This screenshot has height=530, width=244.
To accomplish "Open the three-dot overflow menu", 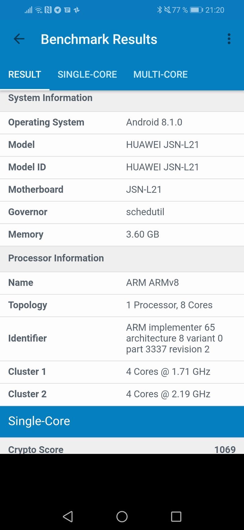I will click(229, 39).
